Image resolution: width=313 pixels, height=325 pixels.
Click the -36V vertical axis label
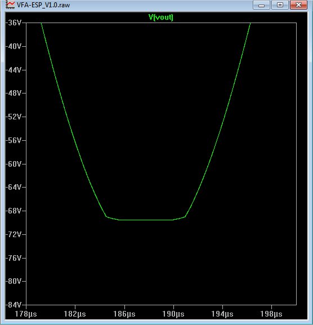14,23
